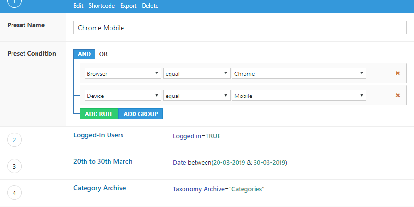Click the Preset Name text field

pos(240,28)
